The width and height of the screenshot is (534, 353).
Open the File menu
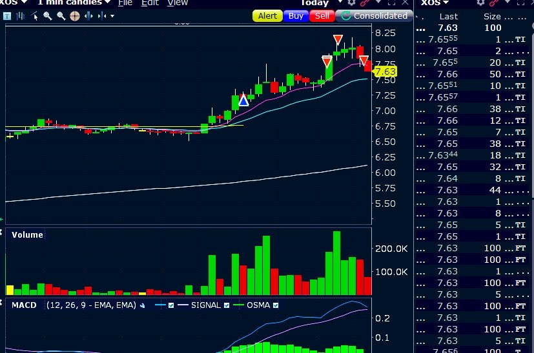tap(125, 3)
